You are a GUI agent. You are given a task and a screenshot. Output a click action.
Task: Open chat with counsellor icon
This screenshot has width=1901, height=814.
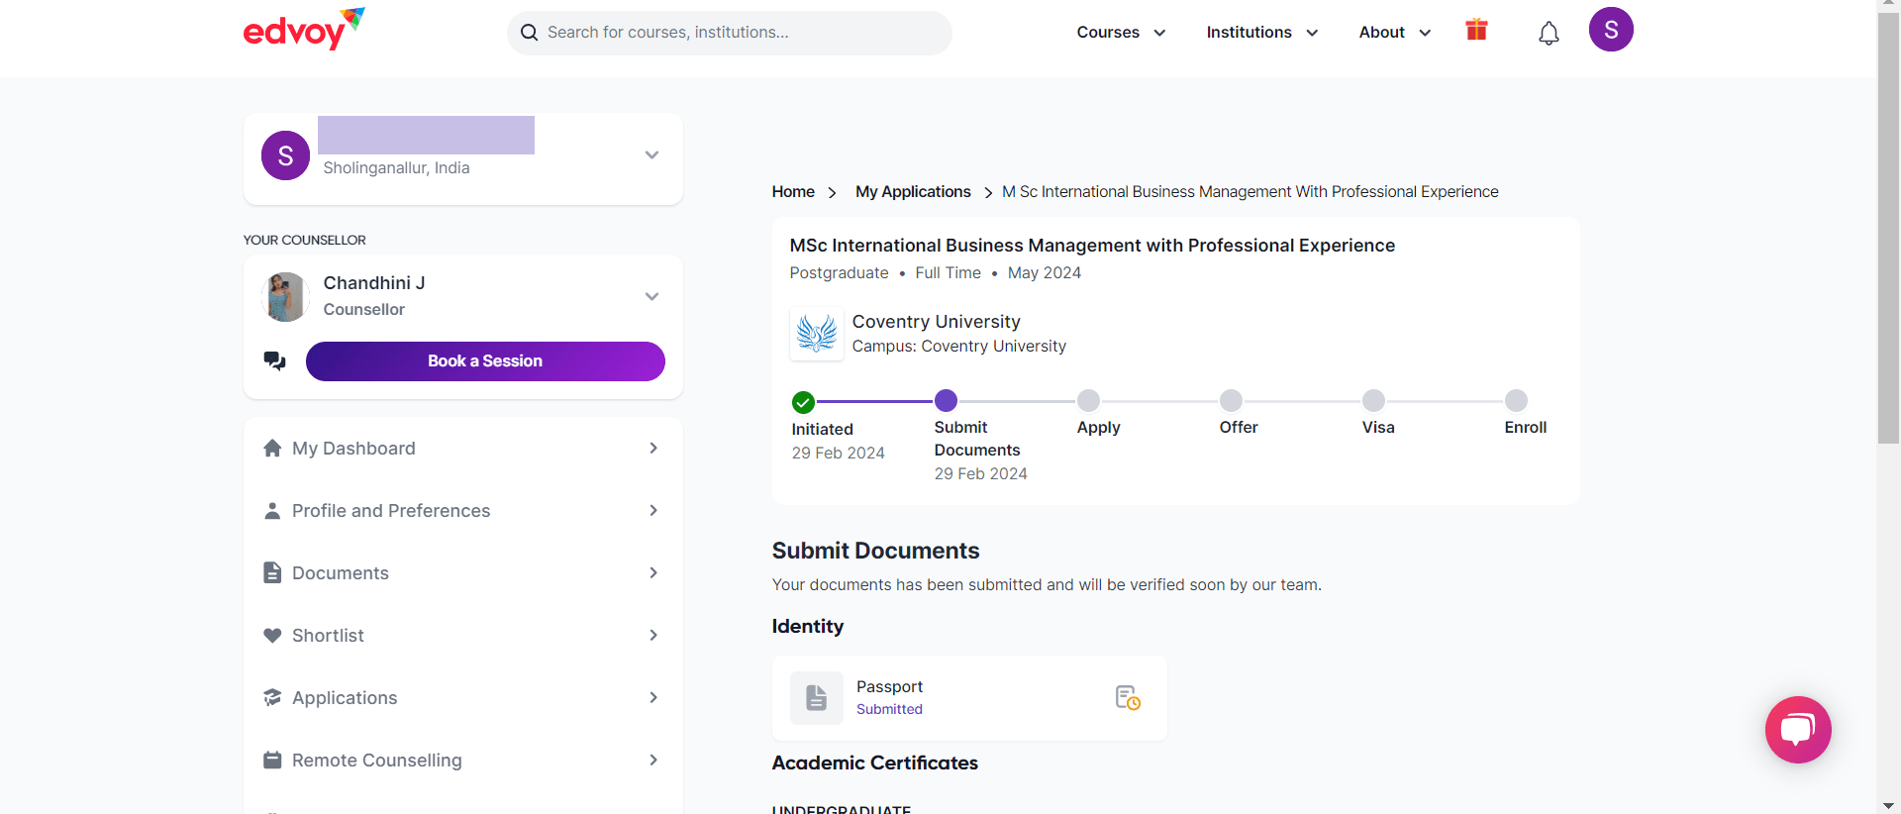pyautogui.click(x=274, y=360)
